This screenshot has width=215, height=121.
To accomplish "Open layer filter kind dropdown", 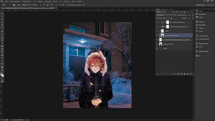I will (x=161, y=12).
